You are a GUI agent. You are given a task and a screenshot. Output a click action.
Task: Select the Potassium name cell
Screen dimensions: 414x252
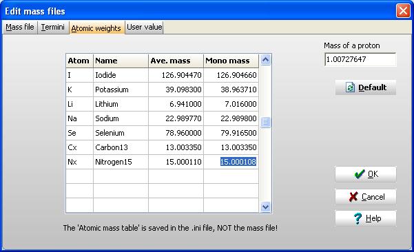tap(121, 90)
